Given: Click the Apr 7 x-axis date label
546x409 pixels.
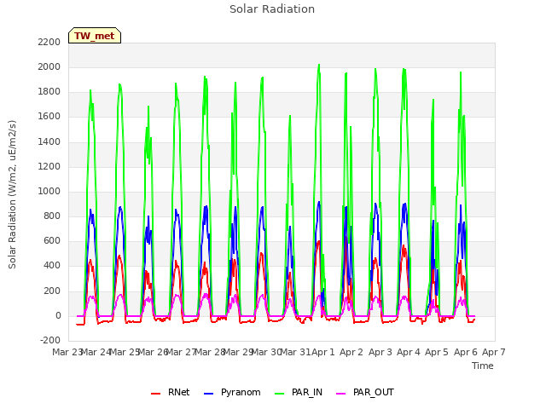Looking at the screenshot, I should [493, 352].
